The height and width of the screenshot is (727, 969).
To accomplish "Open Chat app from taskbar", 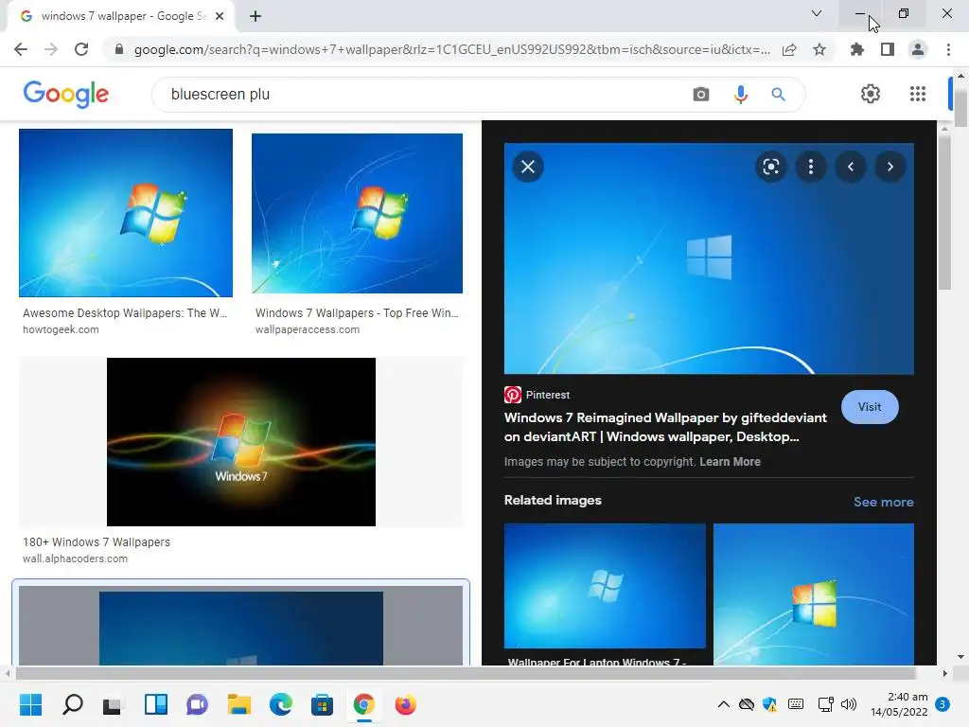I will point(197,704).
